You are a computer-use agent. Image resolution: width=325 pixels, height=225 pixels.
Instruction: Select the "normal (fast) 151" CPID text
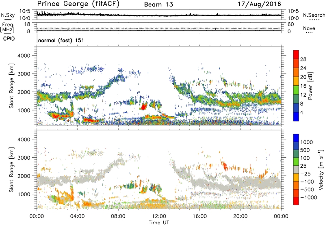[61, 40]
